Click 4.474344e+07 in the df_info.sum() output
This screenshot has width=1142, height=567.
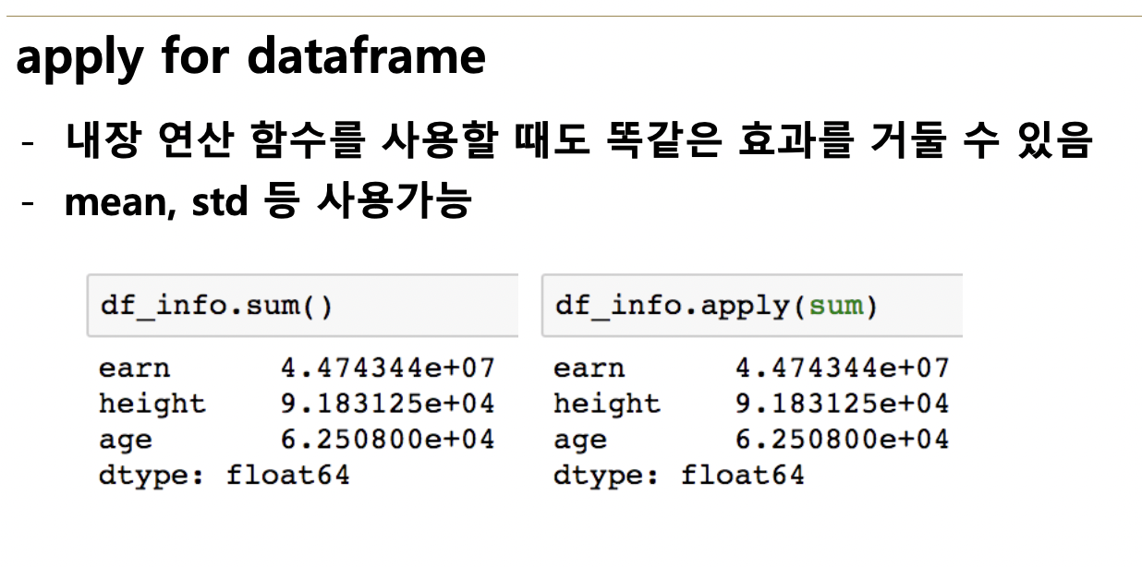(388, 368)
